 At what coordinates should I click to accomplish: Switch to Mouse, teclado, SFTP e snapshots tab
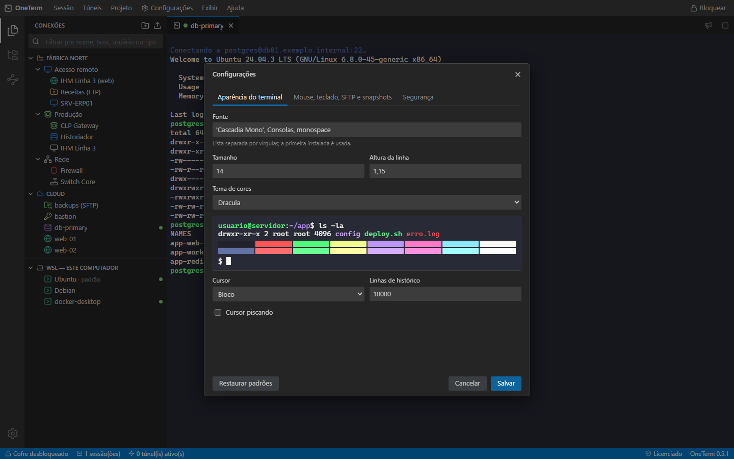343,97
